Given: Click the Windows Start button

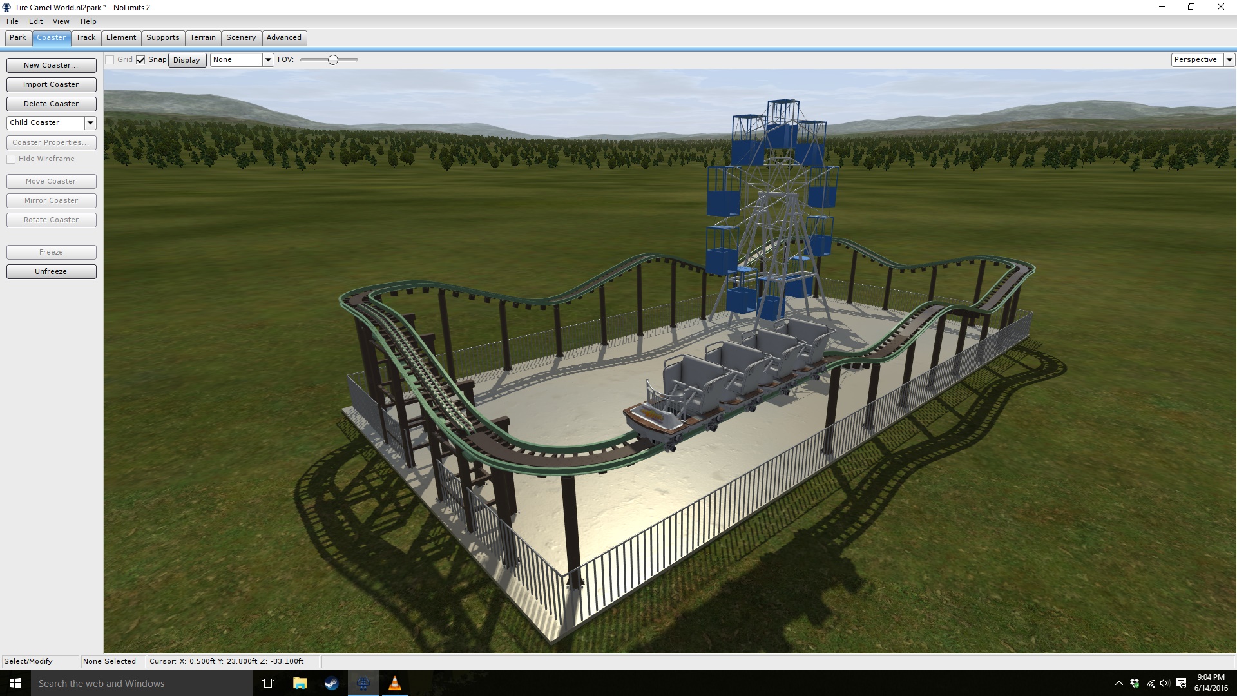Looking at the screenshot, I should pyautogui.click(x=15, y=683).
